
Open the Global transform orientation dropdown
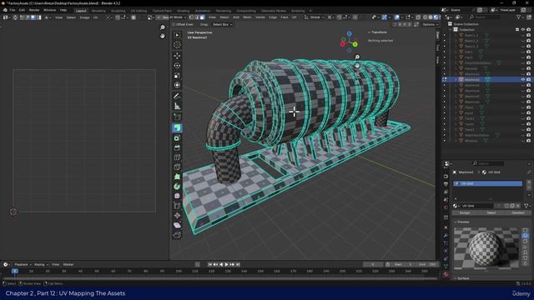[x=315, y=17]
